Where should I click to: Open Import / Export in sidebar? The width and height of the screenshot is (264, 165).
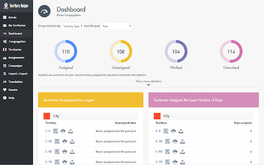(16, 74)
